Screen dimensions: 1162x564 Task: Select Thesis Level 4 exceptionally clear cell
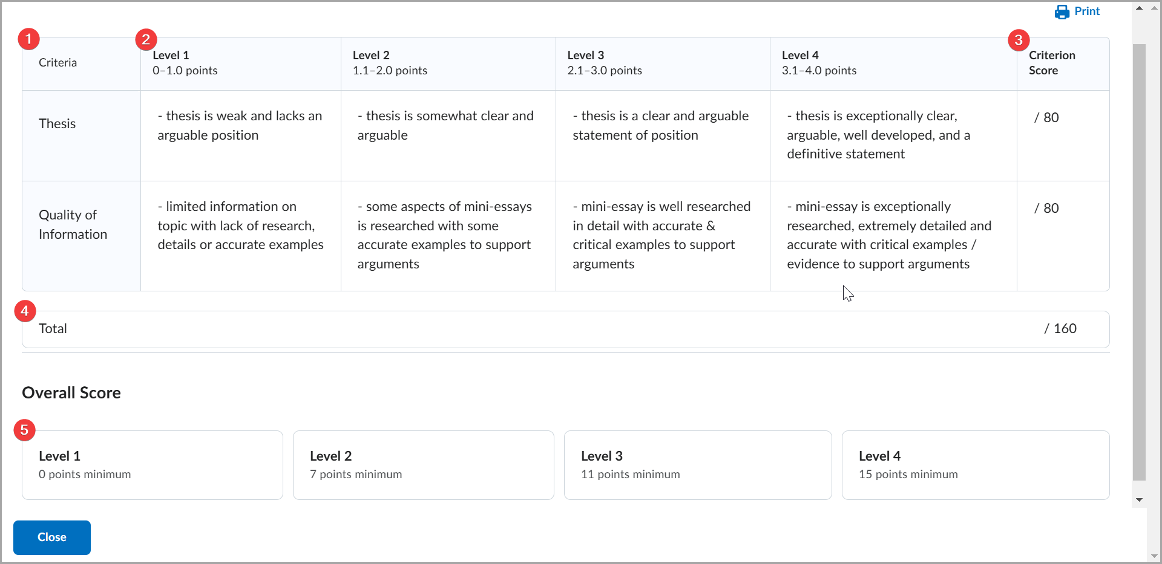pos(893,136)
